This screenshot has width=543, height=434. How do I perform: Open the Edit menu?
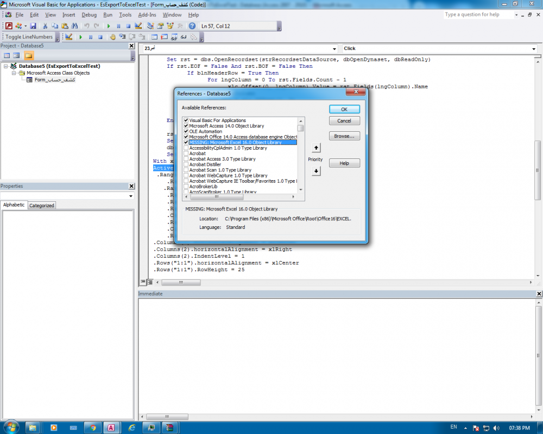[34, 15]
